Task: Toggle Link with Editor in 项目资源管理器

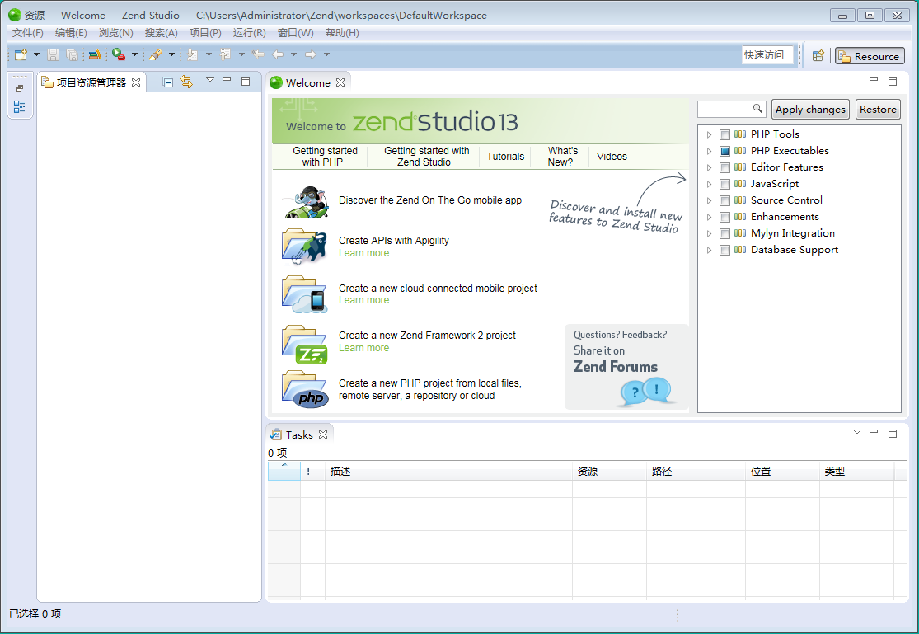Action: (186, 82)
